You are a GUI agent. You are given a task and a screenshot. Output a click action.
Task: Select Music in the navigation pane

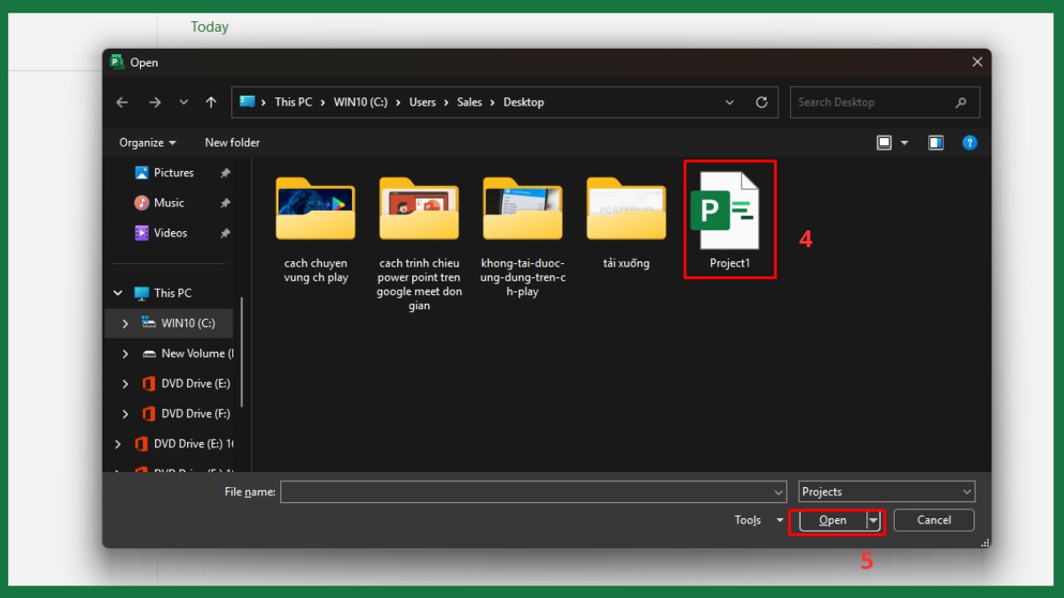[x=168, y=203]
